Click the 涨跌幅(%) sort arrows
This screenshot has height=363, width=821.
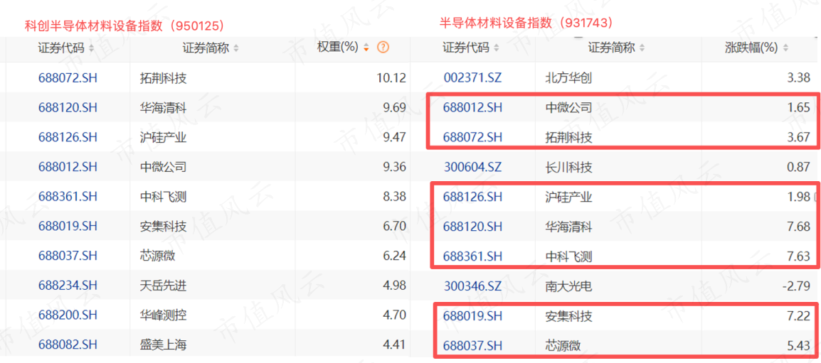tap(785, 48)
